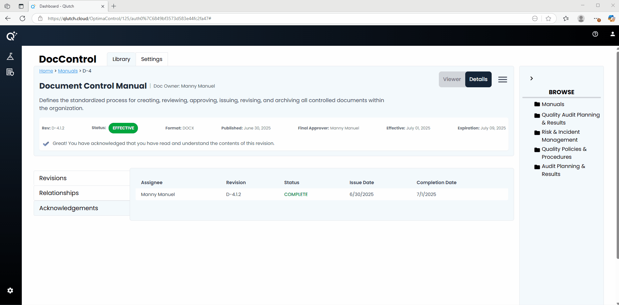Open the document control sidebar icon

[10, 72]
